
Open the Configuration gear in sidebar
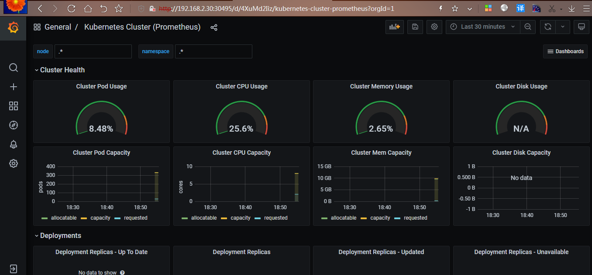(14, 163)
